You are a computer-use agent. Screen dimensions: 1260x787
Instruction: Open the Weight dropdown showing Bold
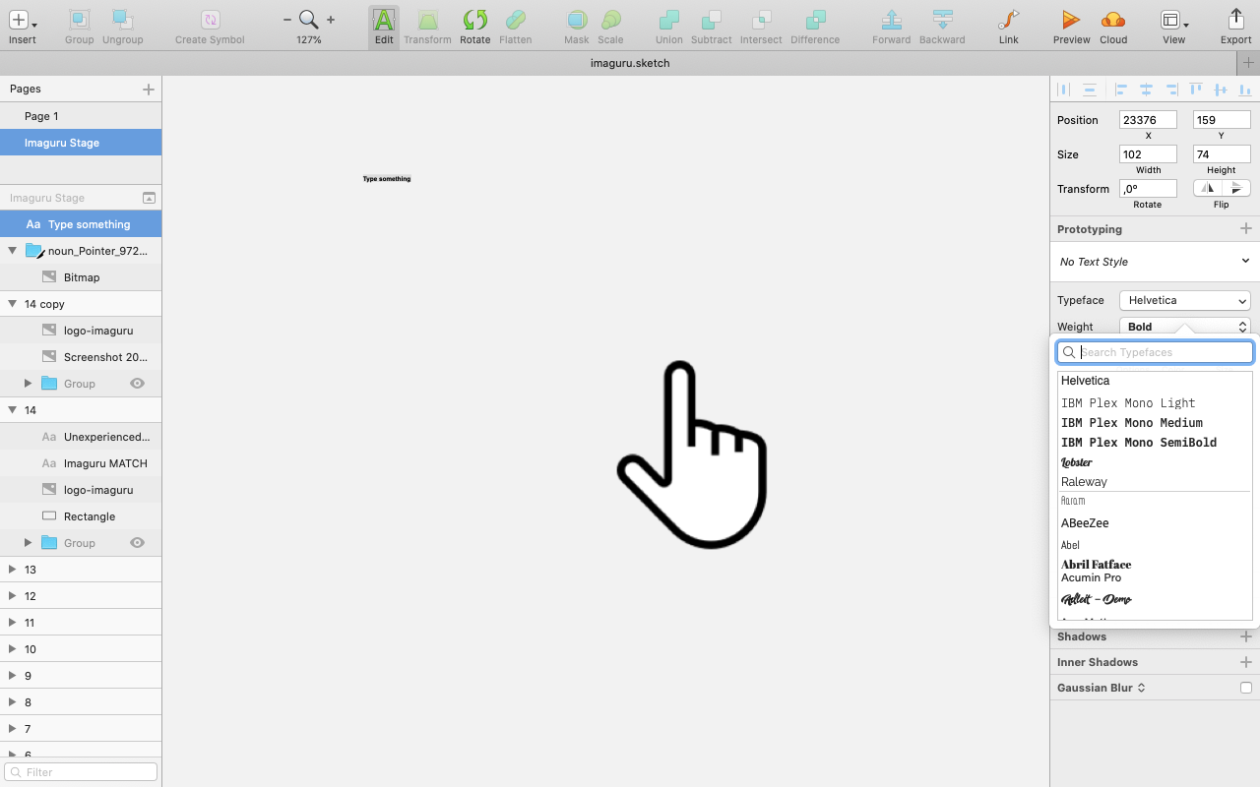[1185, 327]
